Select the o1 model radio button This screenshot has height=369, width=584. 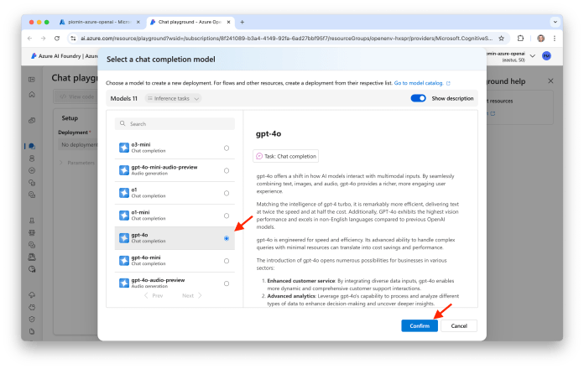(x=227, y=193)
